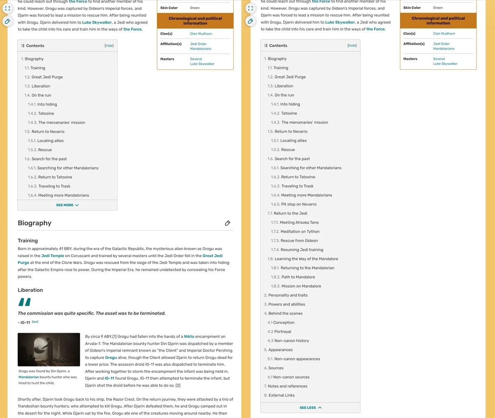The width and height of the screenshot is (495, 418).
Task: Open the Clan Mudhorn link in infobox
Action: (x=201, y=33)
